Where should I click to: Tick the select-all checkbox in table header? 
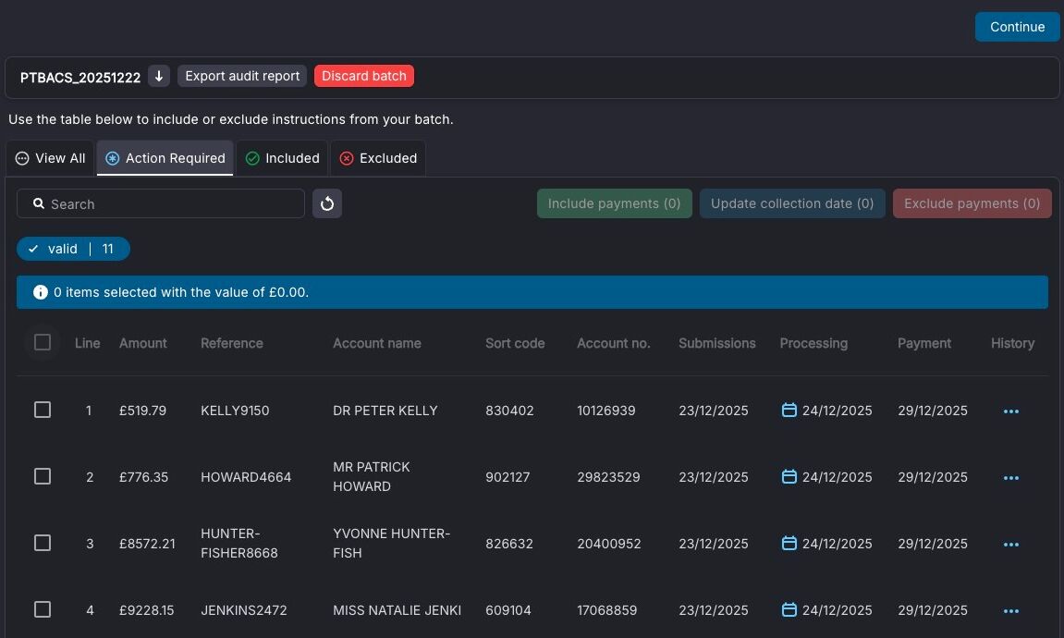43,342
